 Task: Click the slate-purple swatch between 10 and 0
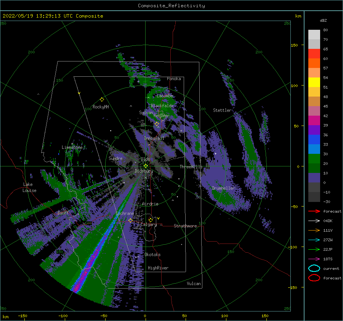click(314, 177)
